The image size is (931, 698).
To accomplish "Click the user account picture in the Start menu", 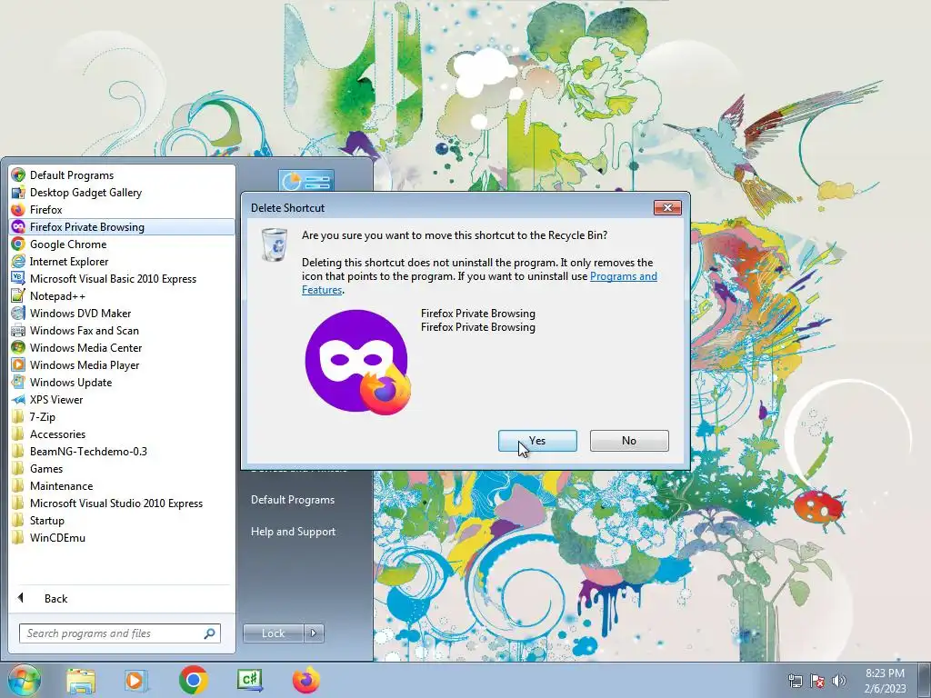I will (306, 181).
